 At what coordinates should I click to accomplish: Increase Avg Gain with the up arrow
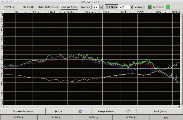[x=101, y=5]
